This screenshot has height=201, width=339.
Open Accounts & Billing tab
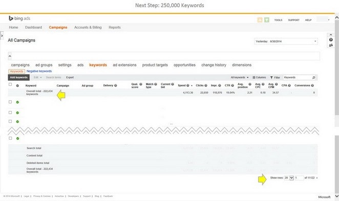click(88, 28)
